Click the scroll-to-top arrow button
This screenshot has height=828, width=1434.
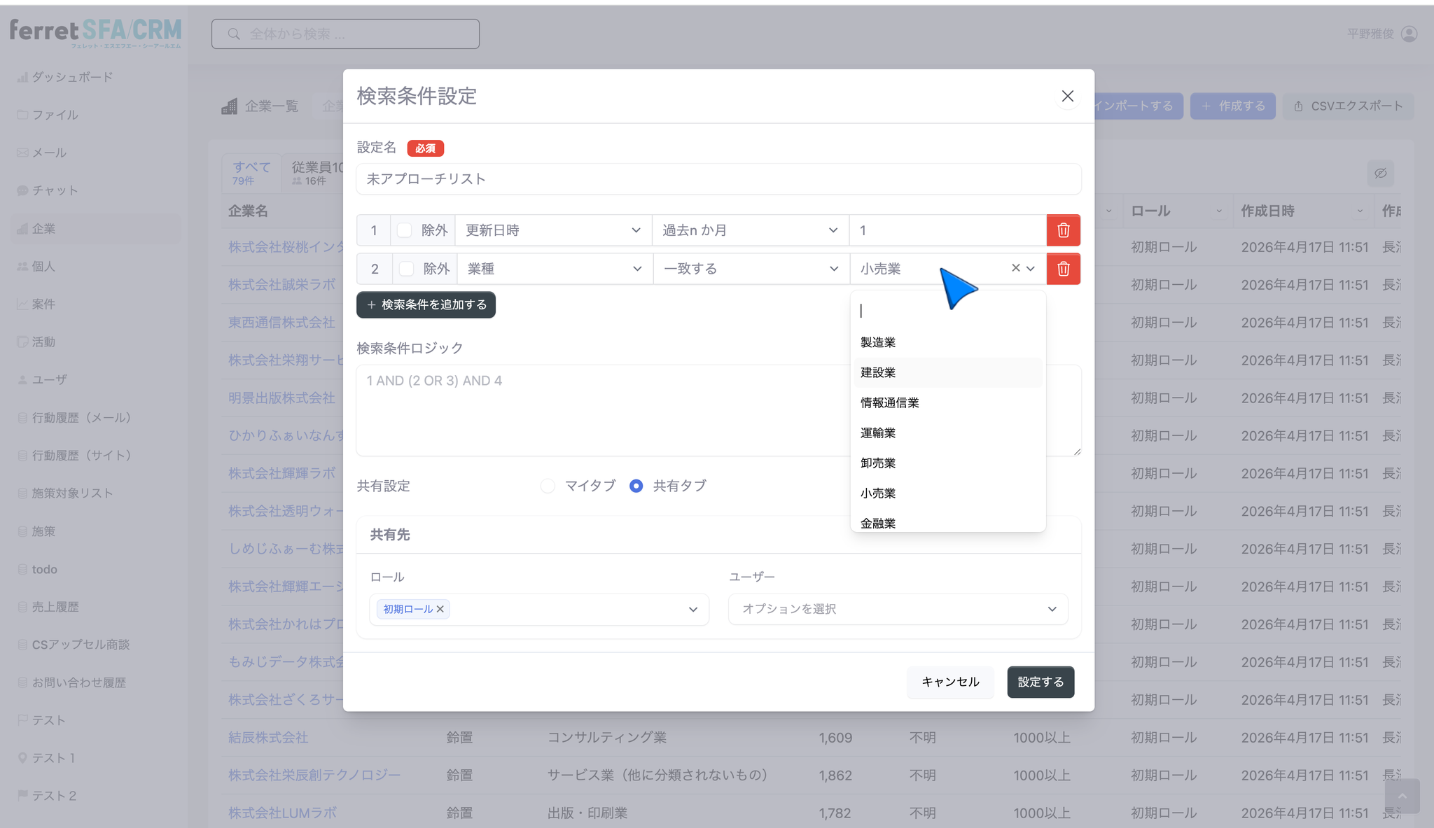[1402, 796]
